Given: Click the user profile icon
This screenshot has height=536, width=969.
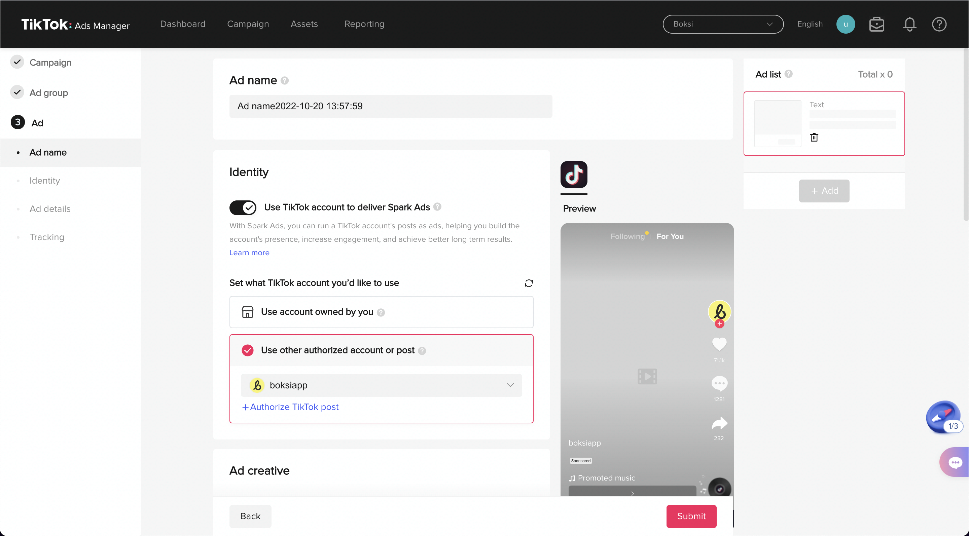Looking at the screenshot, I should (x=846, y=24).
